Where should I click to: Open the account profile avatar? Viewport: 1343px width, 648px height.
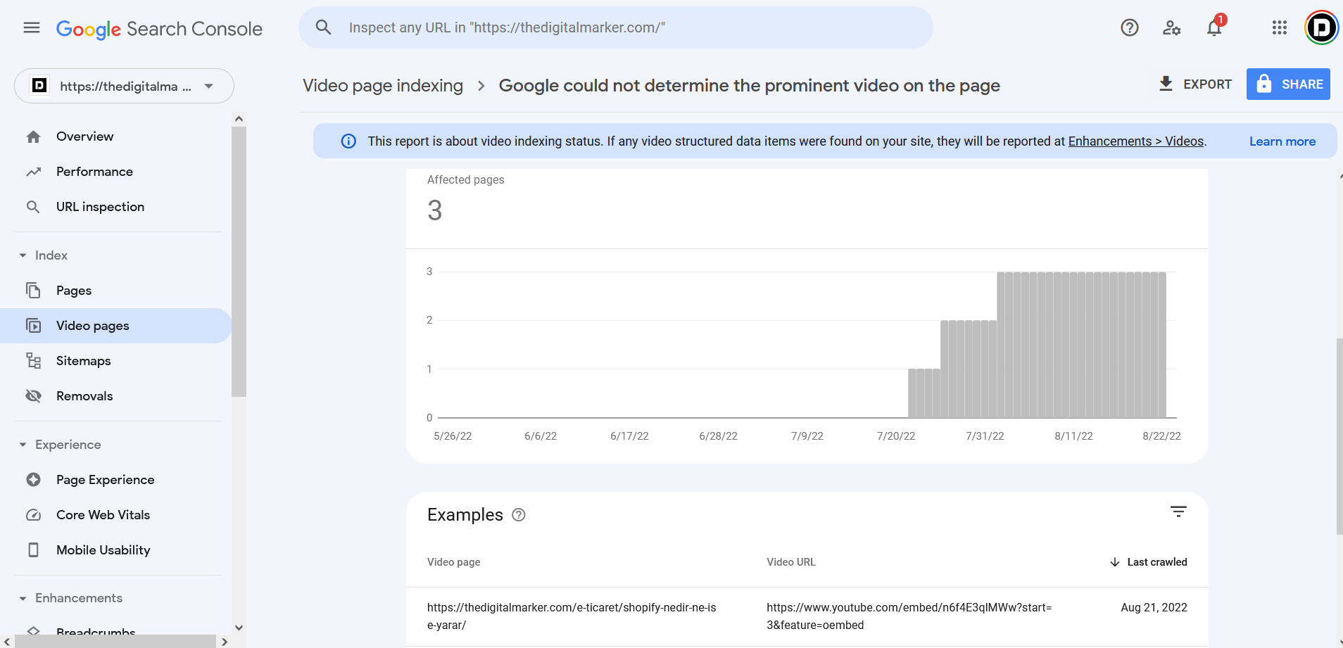click(x=1321, y=27)
